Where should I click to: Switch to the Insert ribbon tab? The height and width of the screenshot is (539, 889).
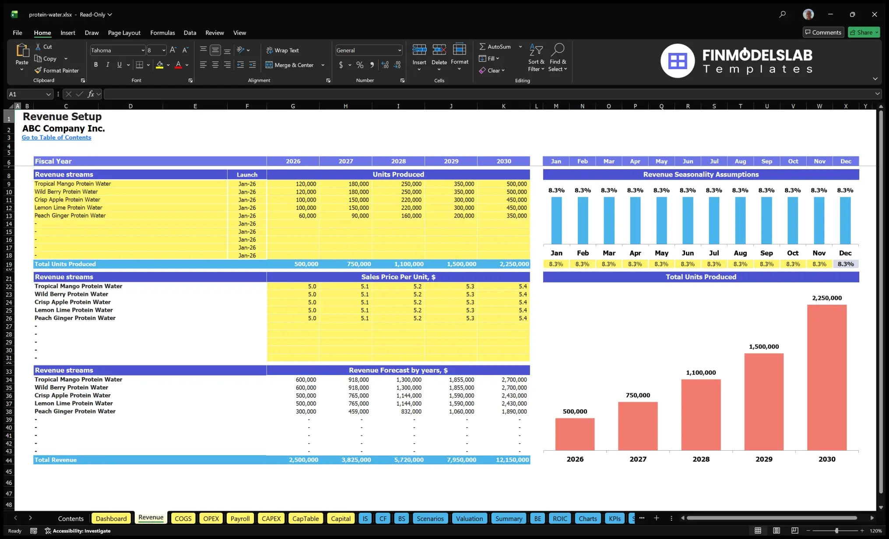tap(68, 33)
